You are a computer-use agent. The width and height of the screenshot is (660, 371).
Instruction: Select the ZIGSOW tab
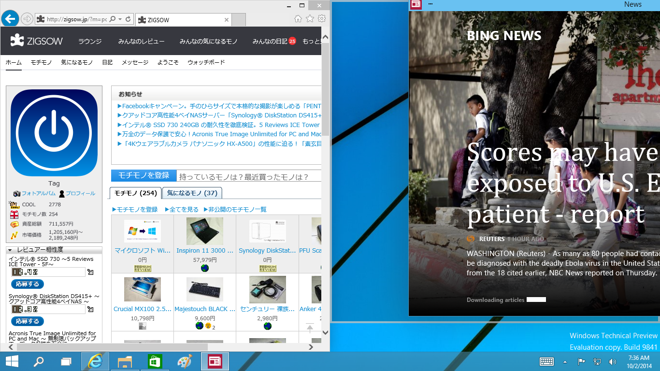point(184,20)
